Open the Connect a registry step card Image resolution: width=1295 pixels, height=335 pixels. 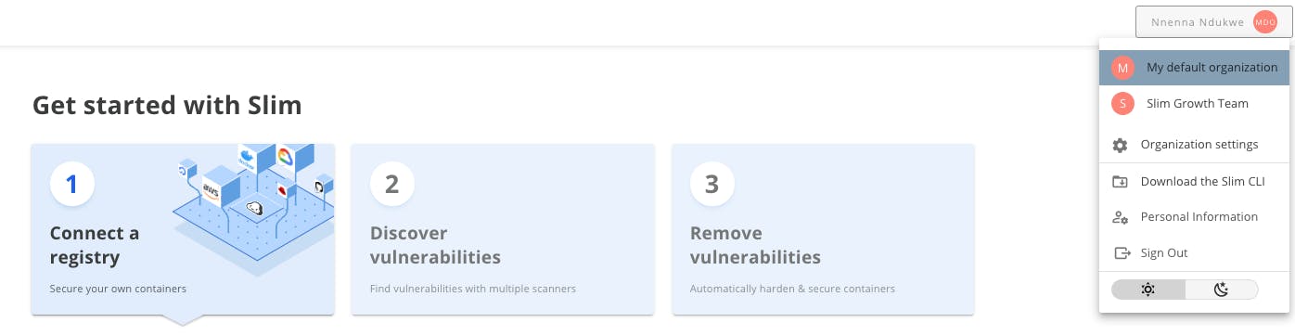(183, 229)
